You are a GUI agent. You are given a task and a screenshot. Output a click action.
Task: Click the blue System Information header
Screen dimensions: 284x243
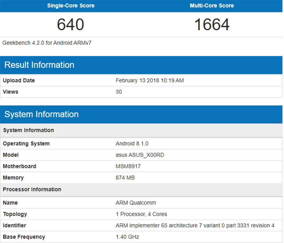[141, 114]
